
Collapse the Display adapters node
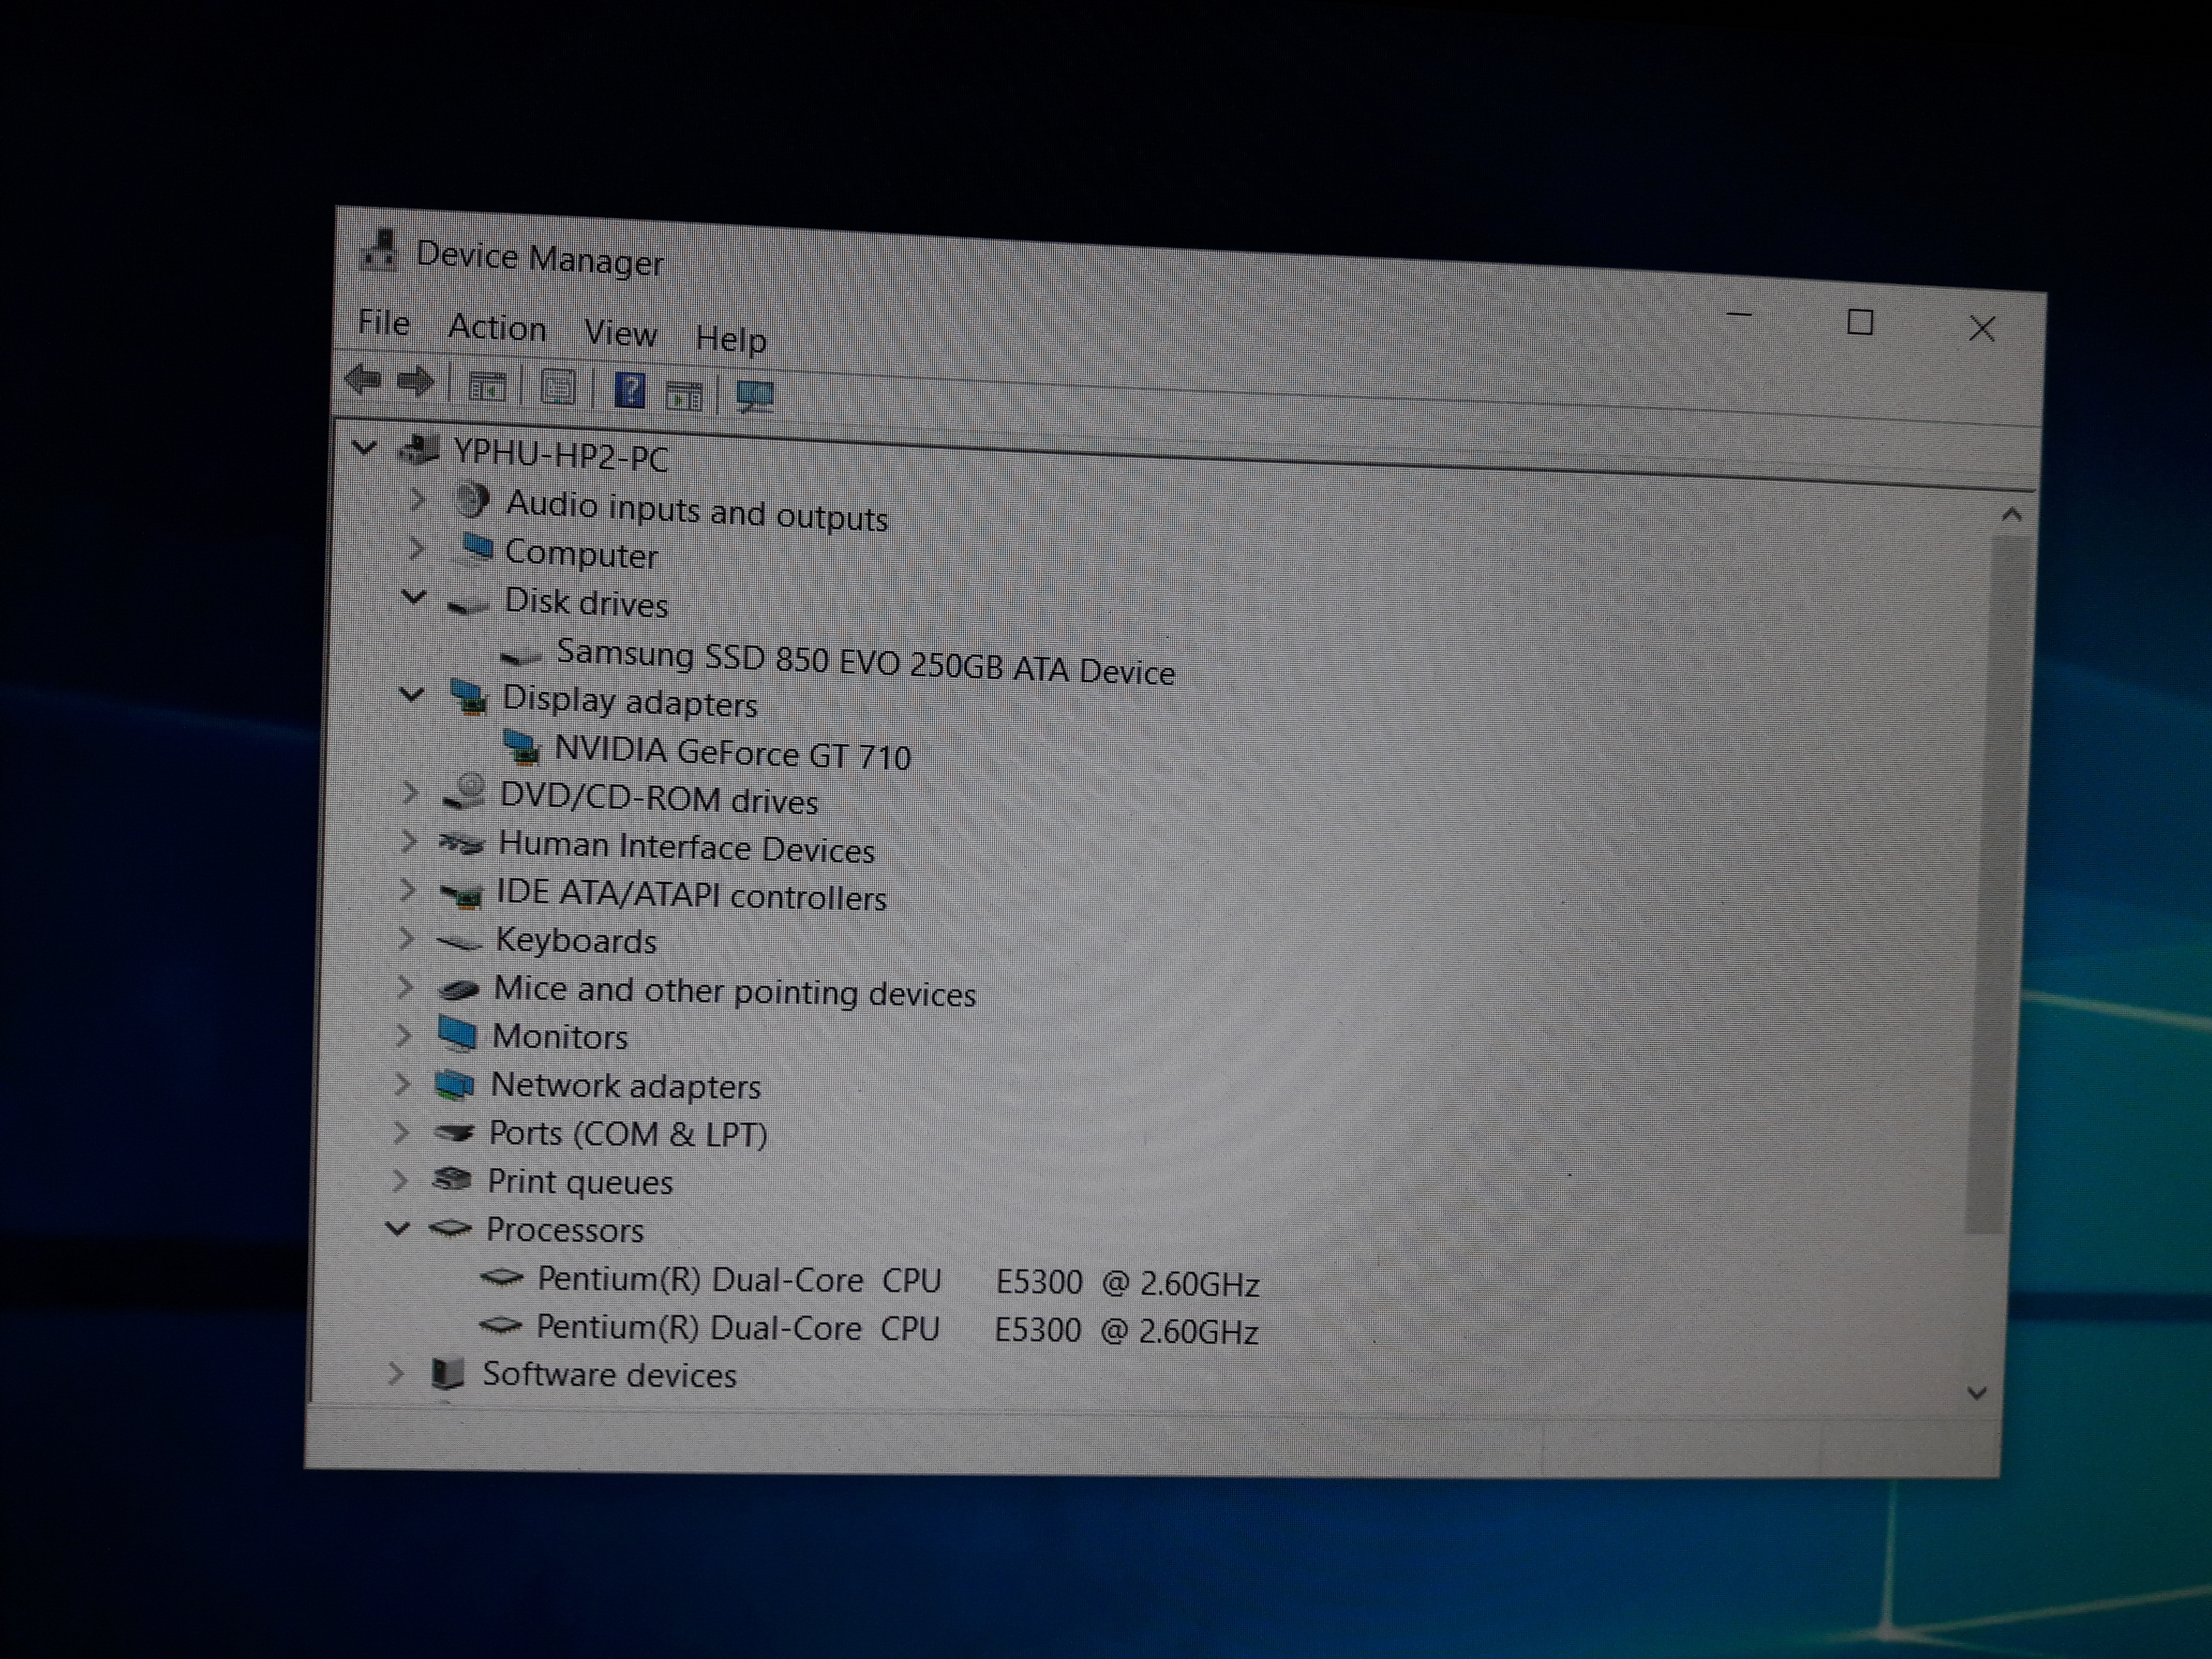(412, 693)
